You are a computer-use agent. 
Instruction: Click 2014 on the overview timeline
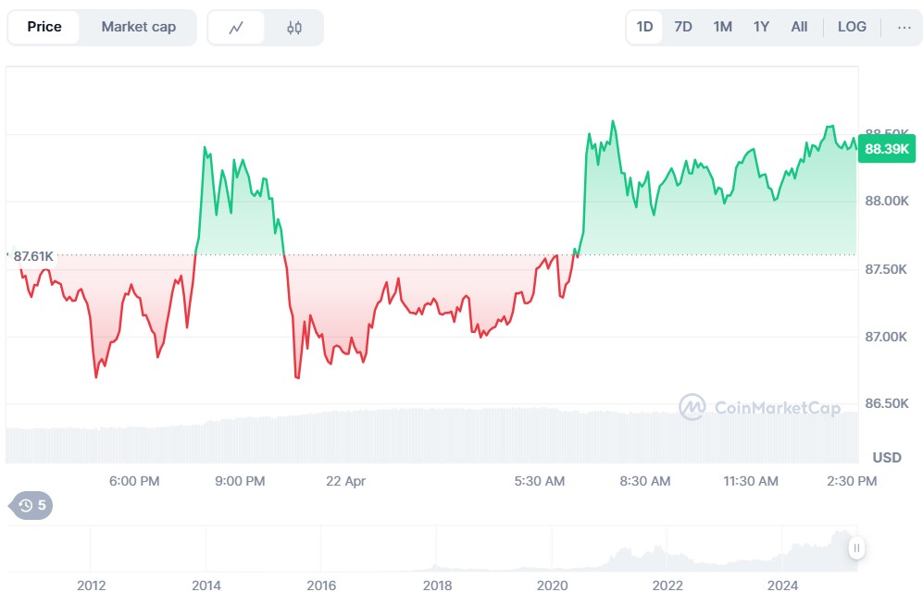(x=206, y=585)
